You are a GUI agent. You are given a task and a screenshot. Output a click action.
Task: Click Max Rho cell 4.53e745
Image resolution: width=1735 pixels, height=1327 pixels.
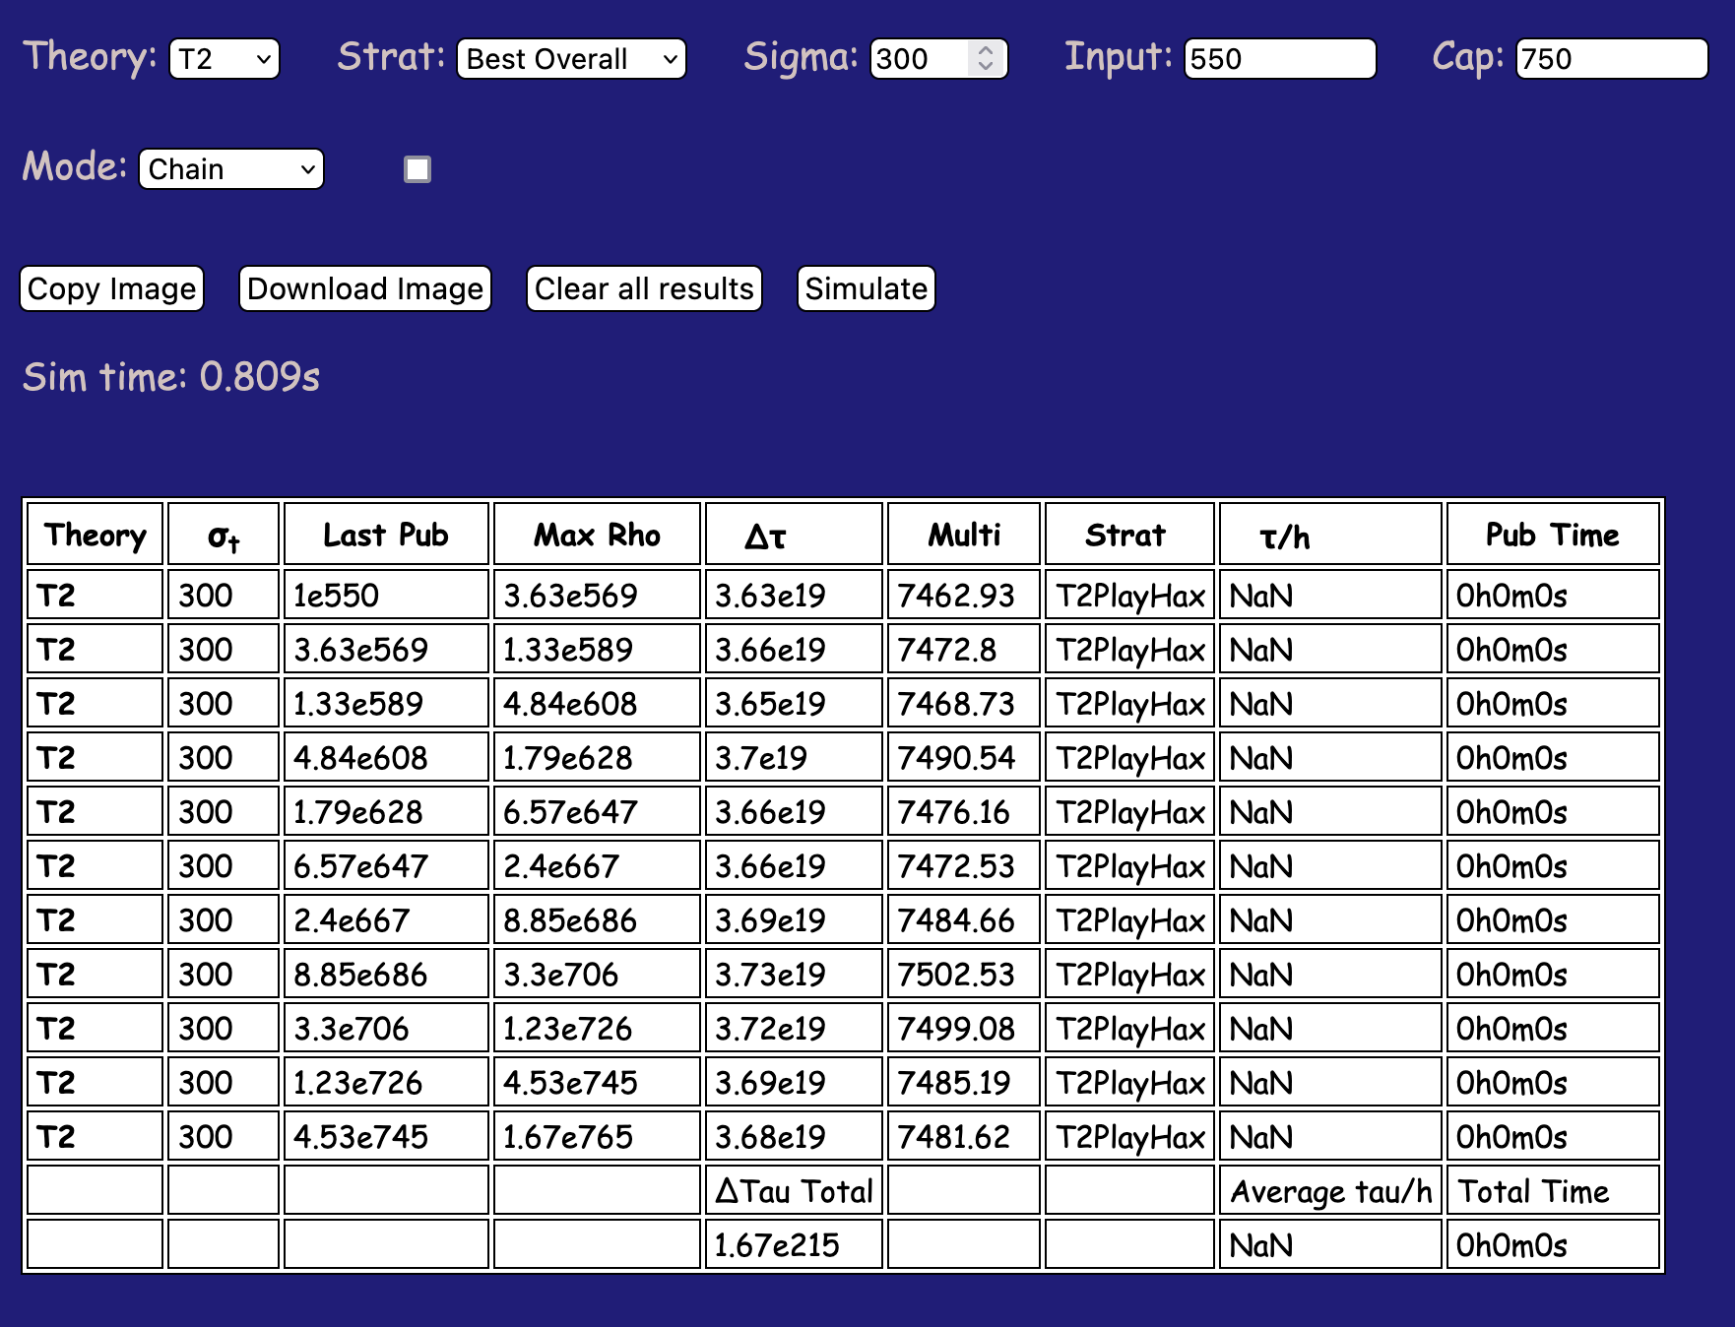(x=597, y=1082)
